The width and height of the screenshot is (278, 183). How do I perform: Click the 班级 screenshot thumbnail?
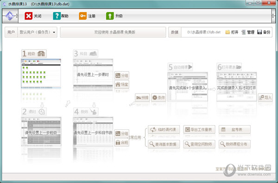[41, 74]
